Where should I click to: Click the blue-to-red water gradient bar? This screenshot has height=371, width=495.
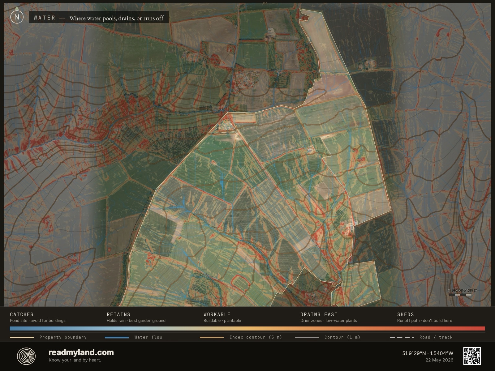coord(247,328)
